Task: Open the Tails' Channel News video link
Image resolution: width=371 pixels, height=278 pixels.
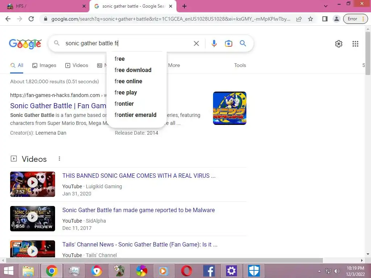Action: coord(140,244)
